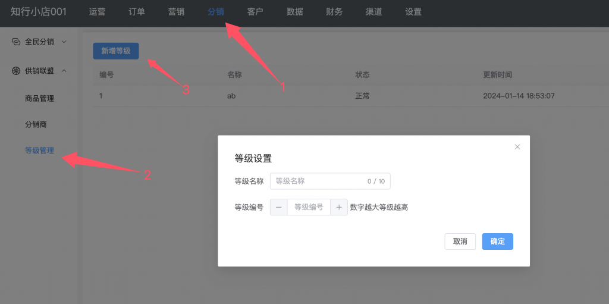Click the 供销联盟 sidebar icon
The width and height of the screenshot is (609, 304).
pyautogui.click(x=16, y=71)
